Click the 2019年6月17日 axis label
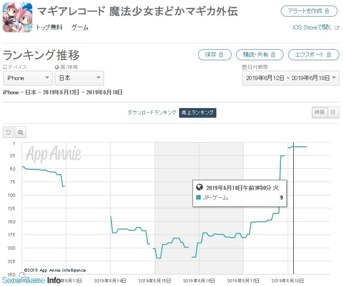343x286 pixels. point(243,280)
